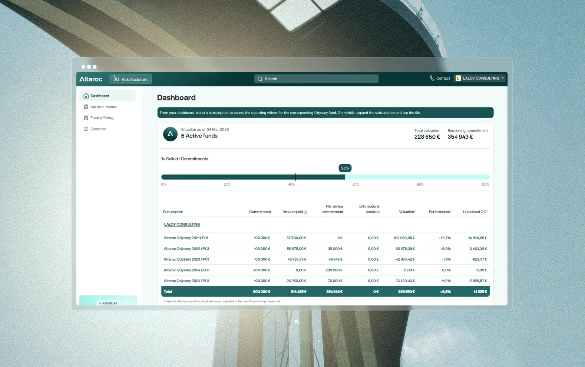Screen dimensions: 585x367
Task: Open Calendar in the sidebar
Action: 98,129
